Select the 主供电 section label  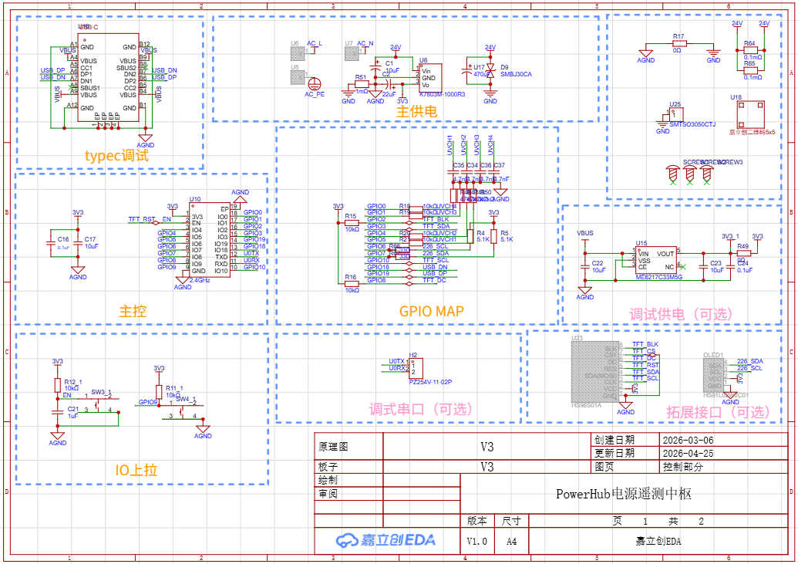click(416, 111)
